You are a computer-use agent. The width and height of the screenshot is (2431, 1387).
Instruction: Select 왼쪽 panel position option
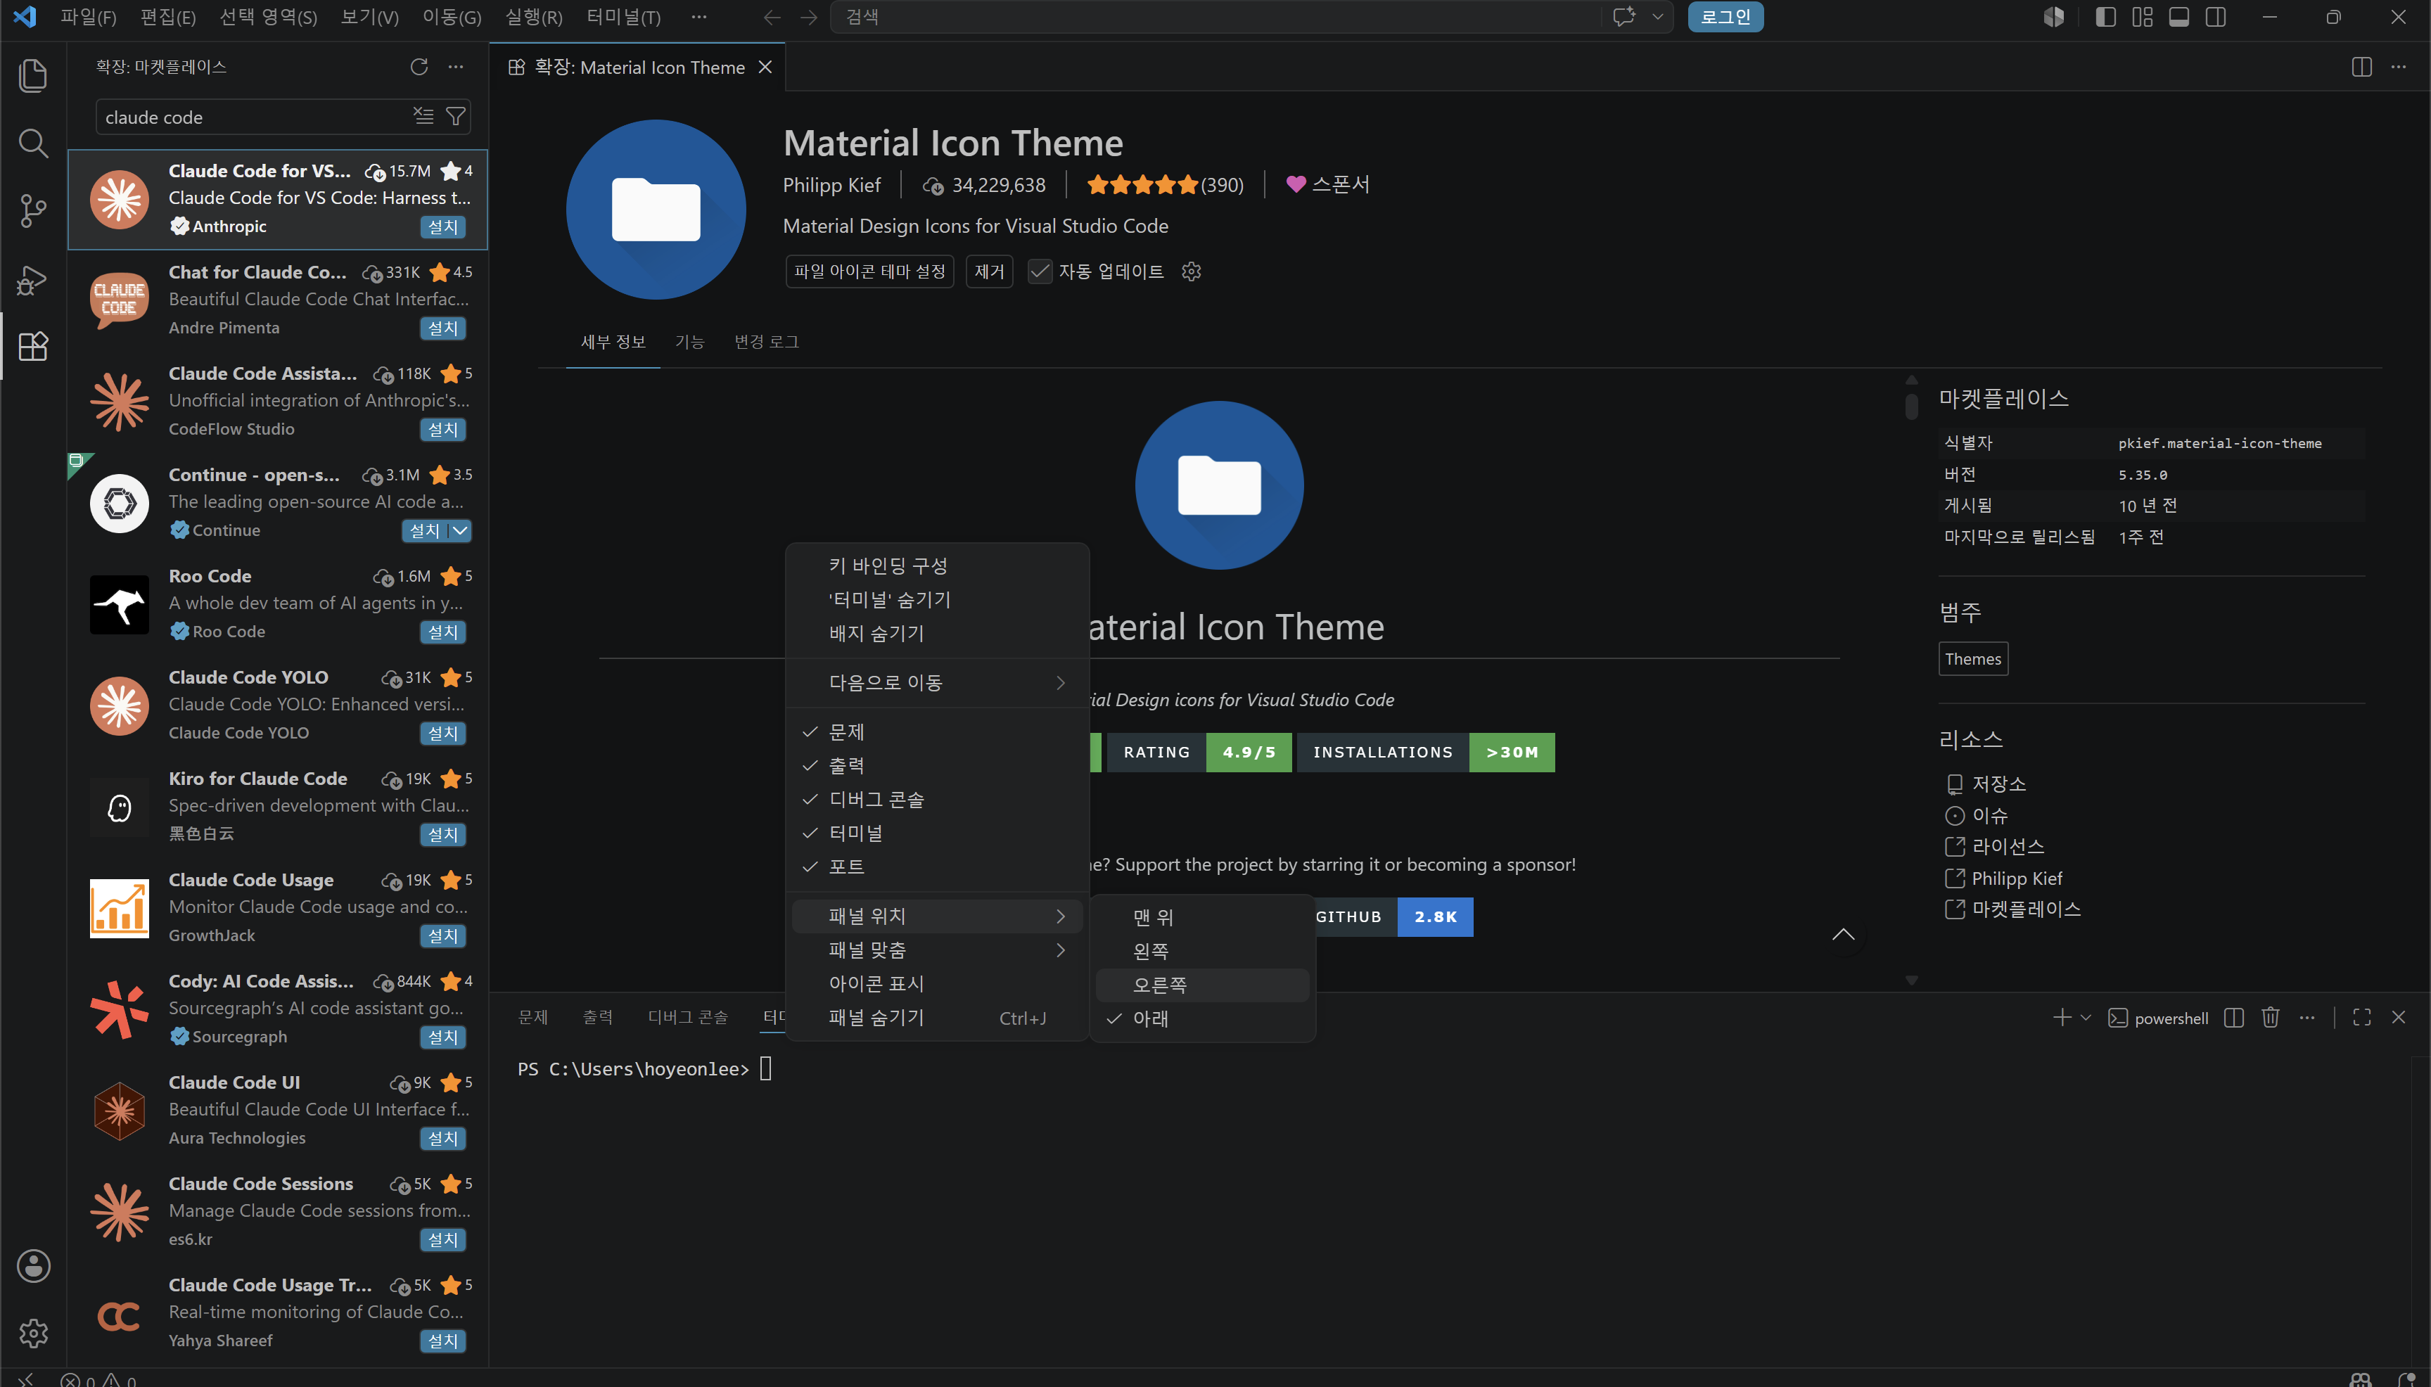(1202, 951)
